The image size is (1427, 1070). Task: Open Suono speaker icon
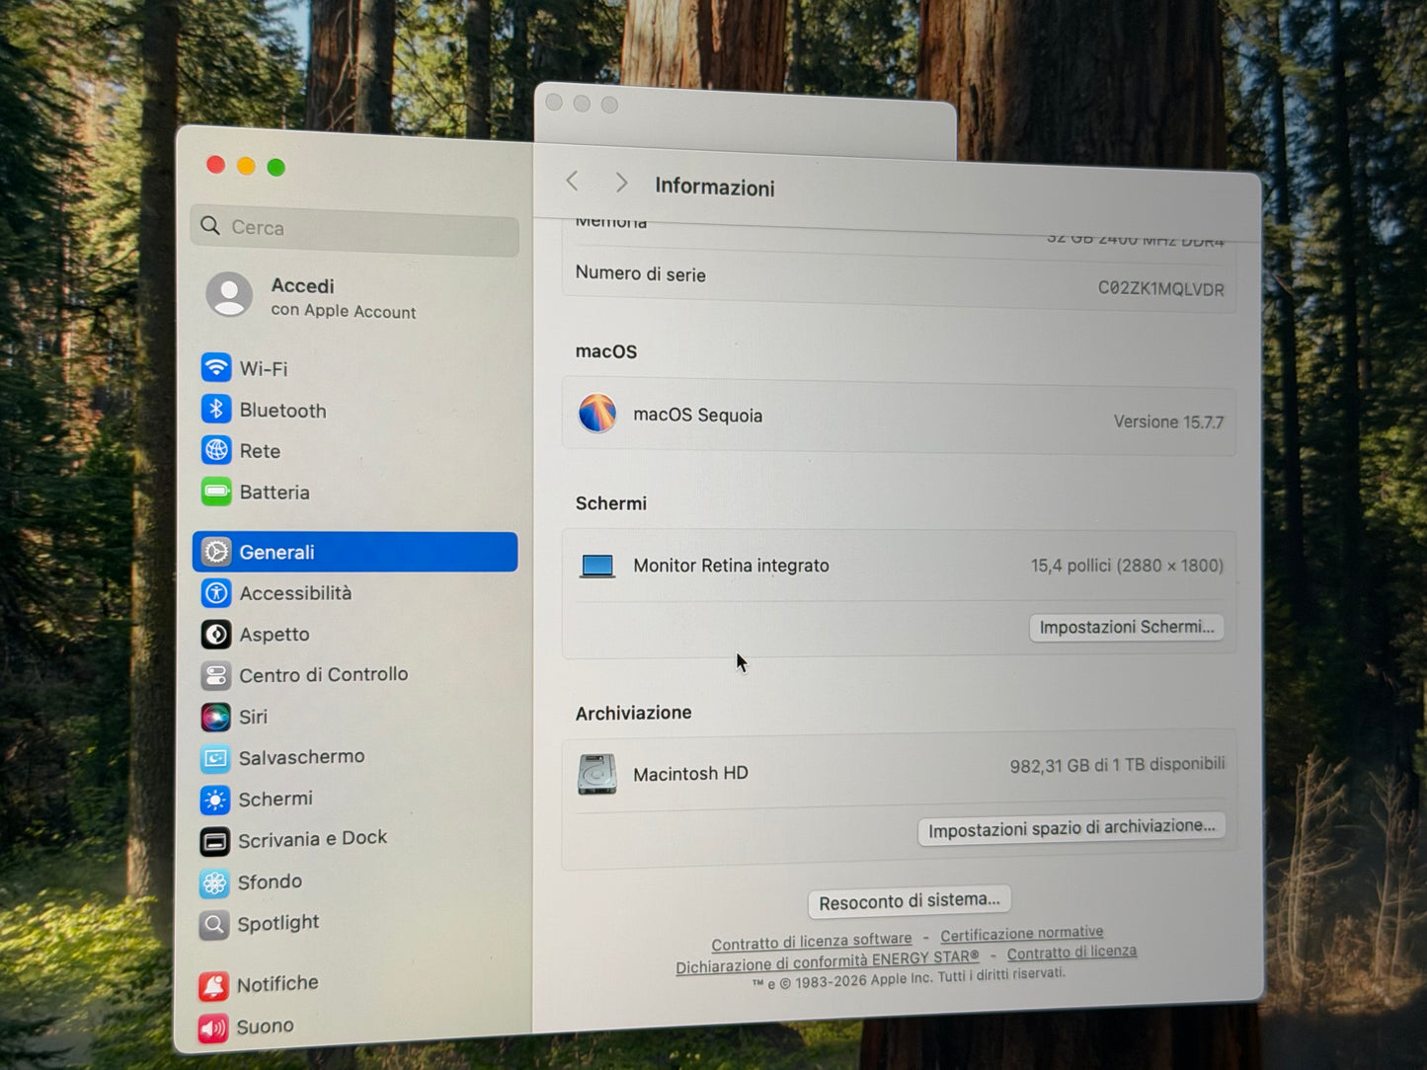213,1029
